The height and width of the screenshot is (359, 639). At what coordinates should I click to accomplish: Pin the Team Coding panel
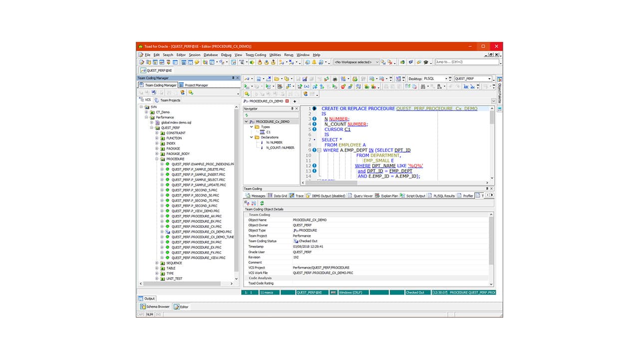click(486, 188)
